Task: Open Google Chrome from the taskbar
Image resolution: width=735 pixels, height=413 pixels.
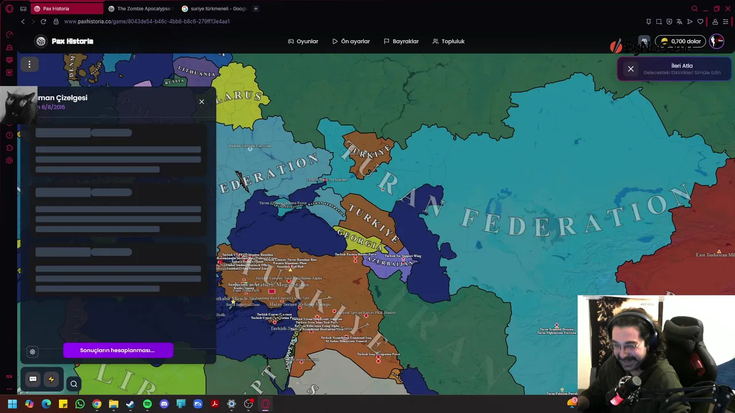Action: point(96,404)
